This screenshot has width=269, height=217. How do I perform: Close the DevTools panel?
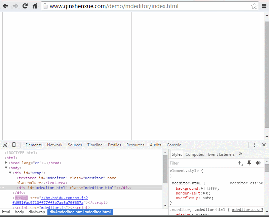tap(264, 145)
